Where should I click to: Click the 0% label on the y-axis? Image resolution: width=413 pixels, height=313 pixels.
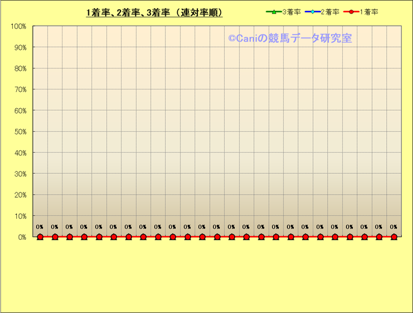[21, 237]
